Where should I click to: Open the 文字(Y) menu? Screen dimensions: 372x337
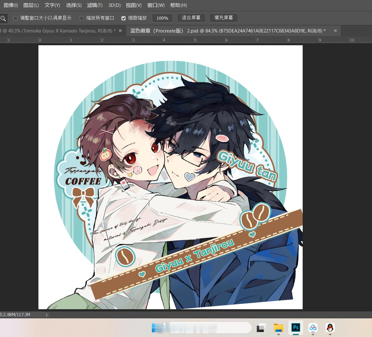[52, 5]
